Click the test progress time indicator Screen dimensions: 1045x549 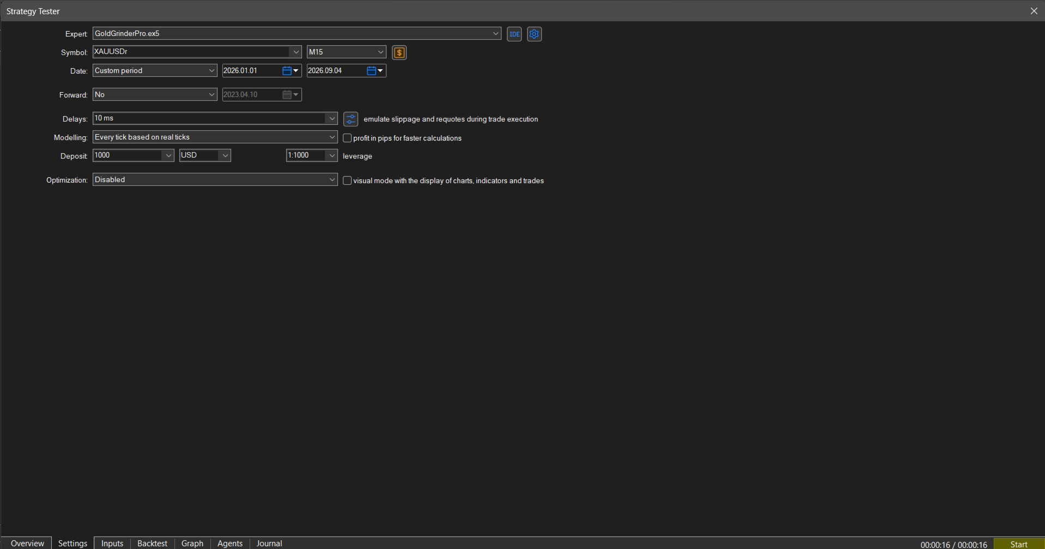pyautogui.click(x=954, y=544)
